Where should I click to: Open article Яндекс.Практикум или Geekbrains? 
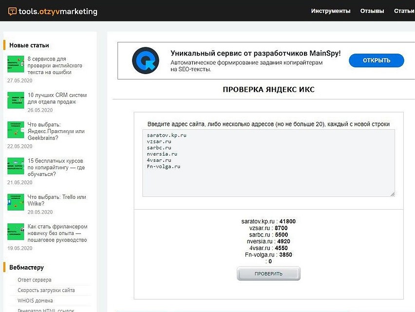[x=56, y=131]
